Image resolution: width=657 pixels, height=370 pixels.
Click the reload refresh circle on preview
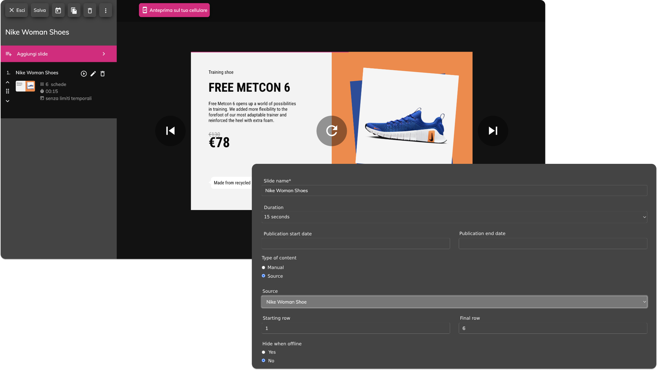(x=332, y=131)
